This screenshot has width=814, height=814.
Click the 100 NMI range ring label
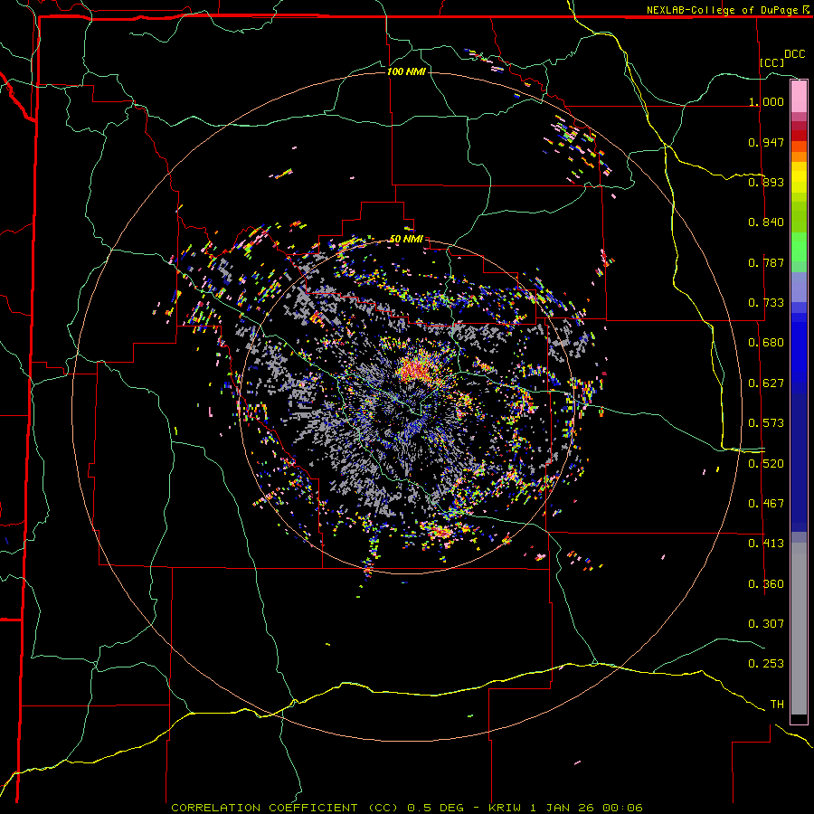tap(406, 71)
